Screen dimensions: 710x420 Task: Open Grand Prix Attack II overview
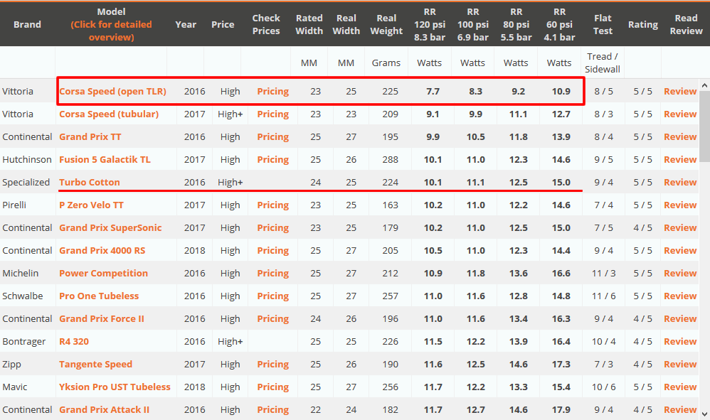click(104, 409)
